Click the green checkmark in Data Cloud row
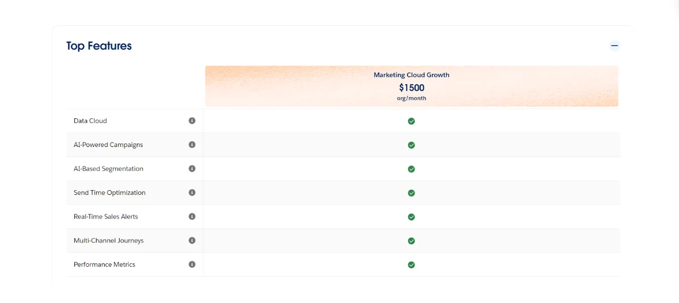The height and width of the screenshot is (303, 679). pyautogui.click(x=411, y=121)
